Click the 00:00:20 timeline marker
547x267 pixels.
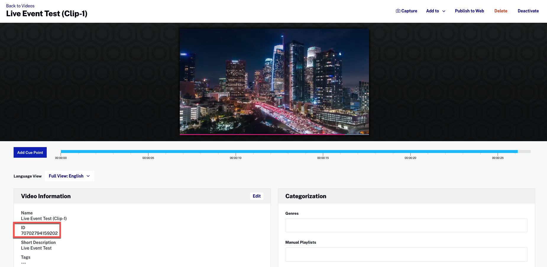tap(410, 158)
